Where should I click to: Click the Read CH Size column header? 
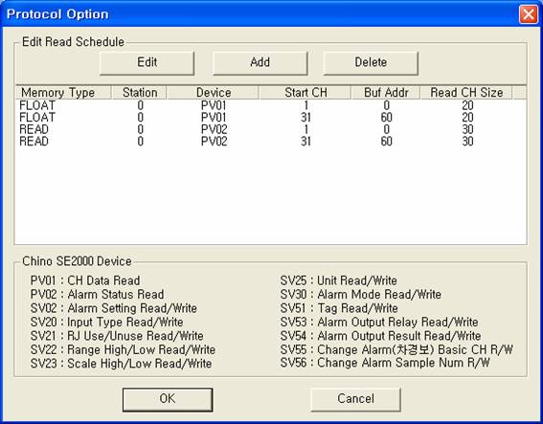466,93
